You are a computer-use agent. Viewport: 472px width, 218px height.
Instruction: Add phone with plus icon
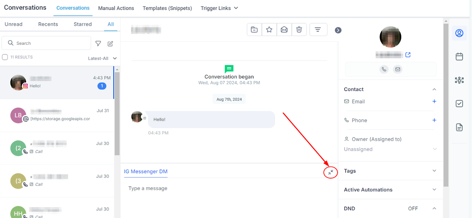pyautogui.click(x=434, y=120)
